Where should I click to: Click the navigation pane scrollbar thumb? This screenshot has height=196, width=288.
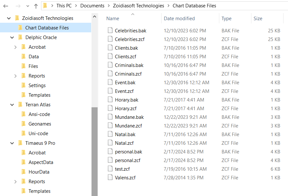[95, 151]
